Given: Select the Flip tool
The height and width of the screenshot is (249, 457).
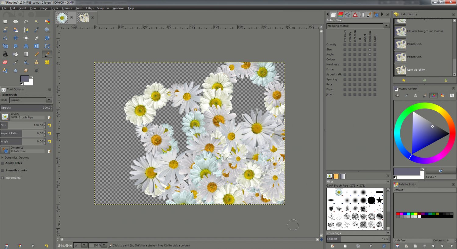Looking at the screenshot, I should [37, 46].
